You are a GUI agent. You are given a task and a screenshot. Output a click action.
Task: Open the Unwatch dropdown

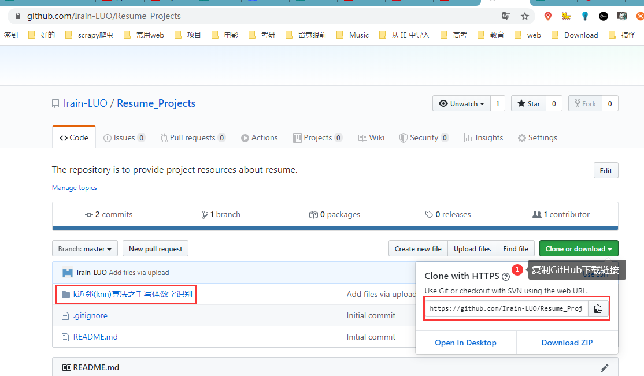pos(462,104)
